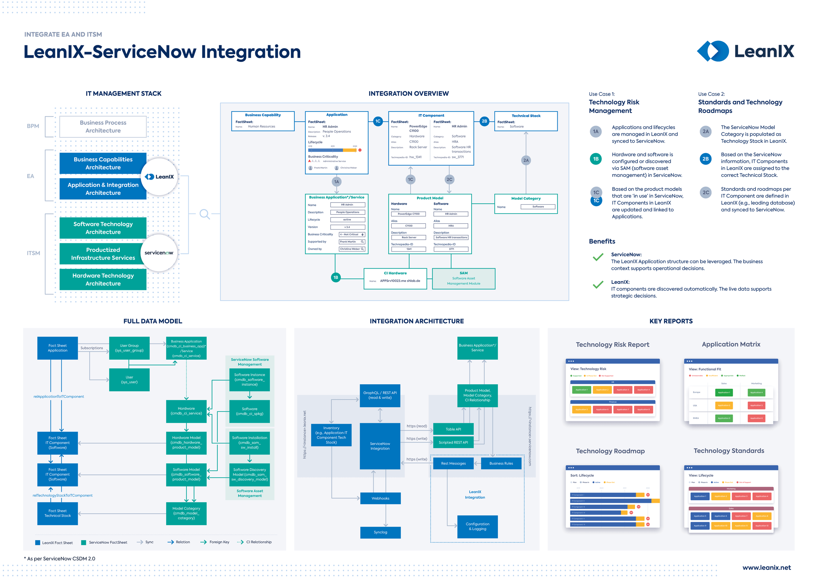Viewport: 819px width, 579px height.
Task: Select blue 1C badge between Application and IT Component
Action: pyautogui.click(x=378, y=121)
